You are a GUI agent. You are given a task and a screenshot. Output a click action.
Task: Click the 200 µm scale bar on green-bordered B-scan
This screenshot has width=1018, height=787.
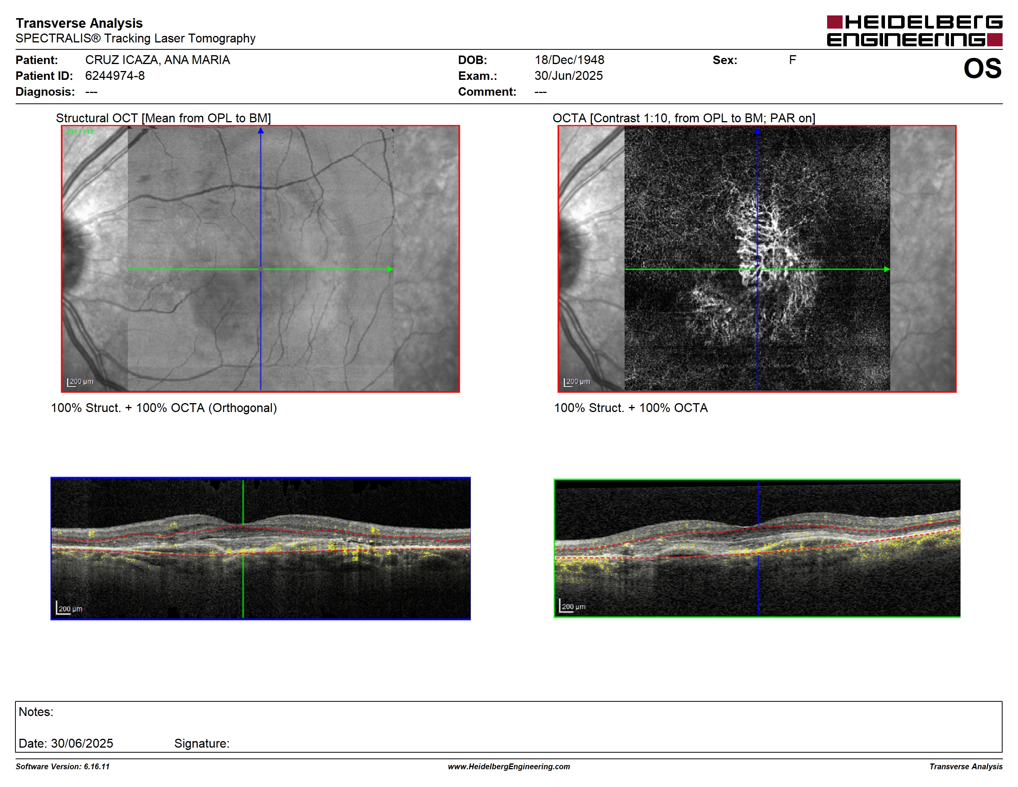click(x=572, y=606)
